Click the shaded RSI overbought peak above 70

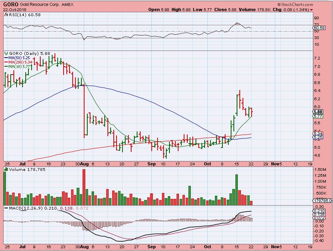[237, 24]
